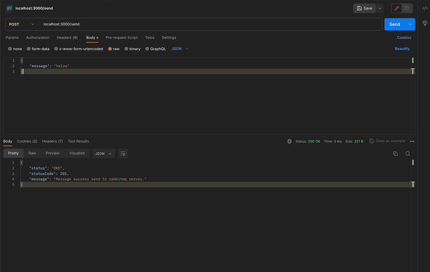This screenshot has width=430, height=272.
Task: Open the comments icon beside the pencil
Action: [x=406, y=8]
